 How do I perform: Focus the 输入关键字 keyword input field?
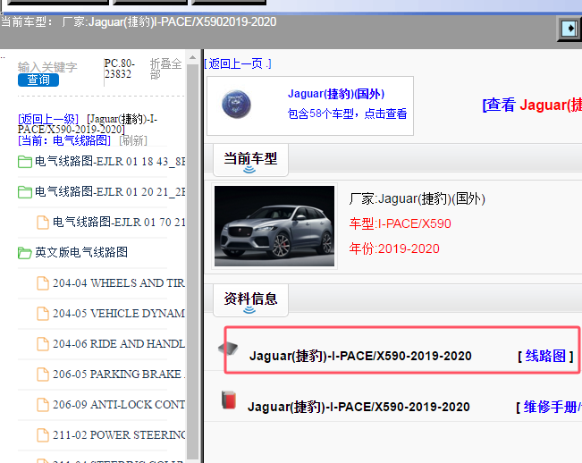[47, 67]
